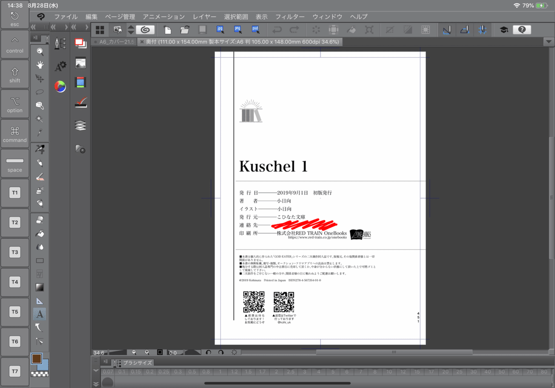Viewport: 555px width, 388px height.
Task: Select the Balloon tool
Action: (x=40, y=328)
